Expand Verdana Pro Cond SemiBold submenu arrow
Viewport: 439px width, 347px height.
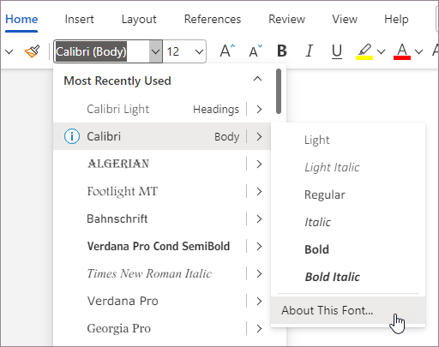pos(259,246)
